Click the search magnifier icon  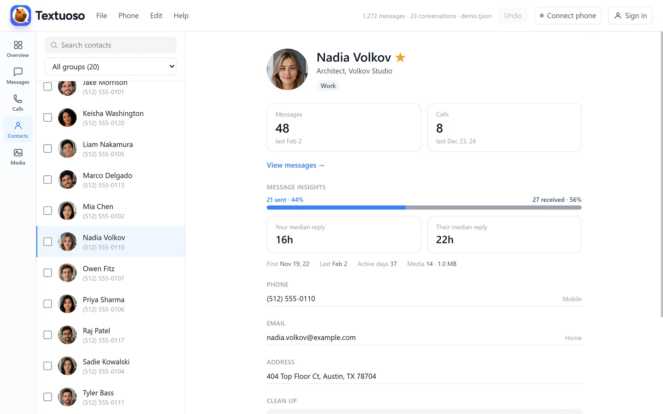pyautogui.click(x=54, y=45)
